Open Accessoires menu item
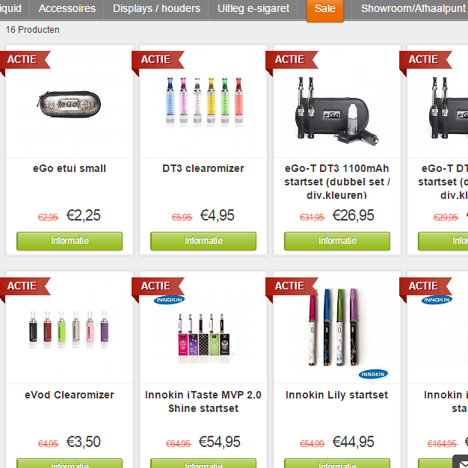The height and width of the screenshot is (468, 468). pyautogui.click(x=67, y=9)
